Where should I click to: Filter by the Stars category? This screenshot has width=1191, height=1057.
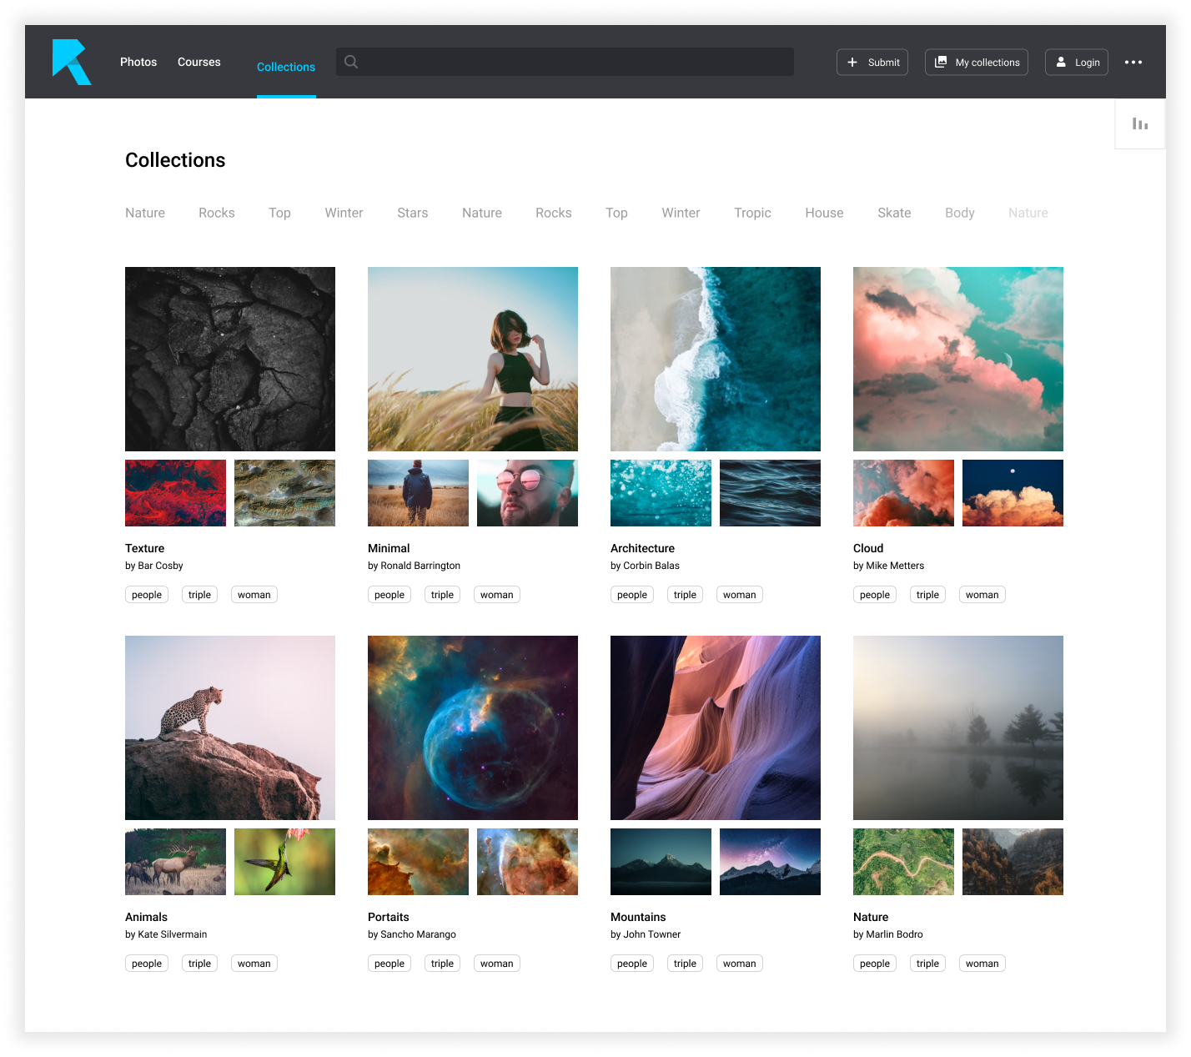point(412,214)
